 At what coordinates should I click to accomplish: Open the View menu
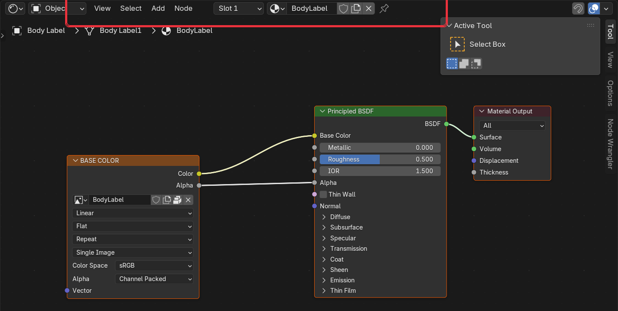pos(102,8)
